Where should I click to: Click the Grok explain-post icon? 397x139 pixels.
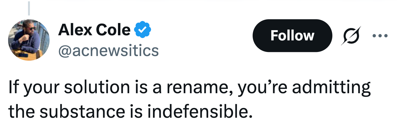point(351,36)
